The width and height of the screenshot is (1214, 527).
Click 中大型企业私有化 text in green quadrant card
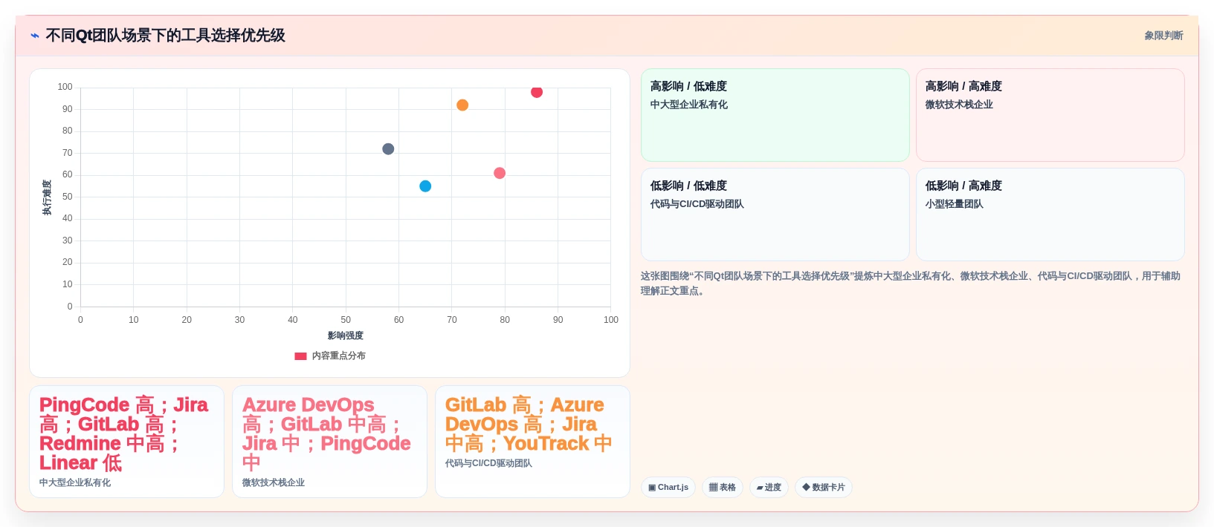(x=689, y=105)
